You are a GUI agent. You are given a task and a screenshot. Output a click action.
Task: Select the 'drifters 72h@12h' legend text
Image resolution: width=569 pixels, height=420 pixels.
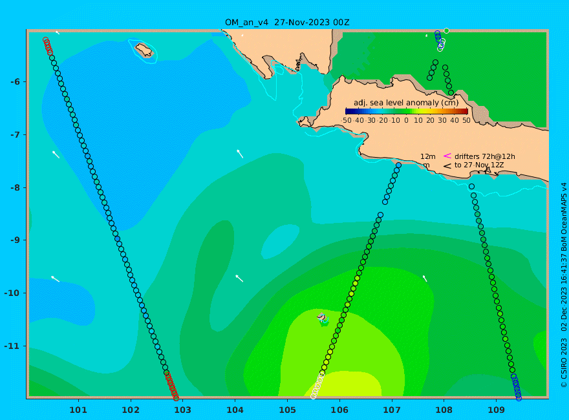(x=484, y=156)
